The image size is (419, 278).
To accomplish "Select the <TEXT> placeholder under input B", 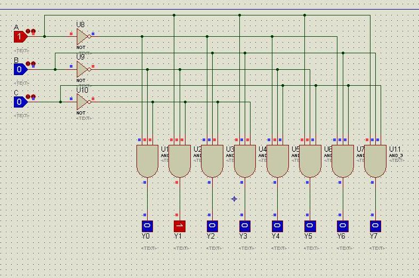I will click(21, 83).
